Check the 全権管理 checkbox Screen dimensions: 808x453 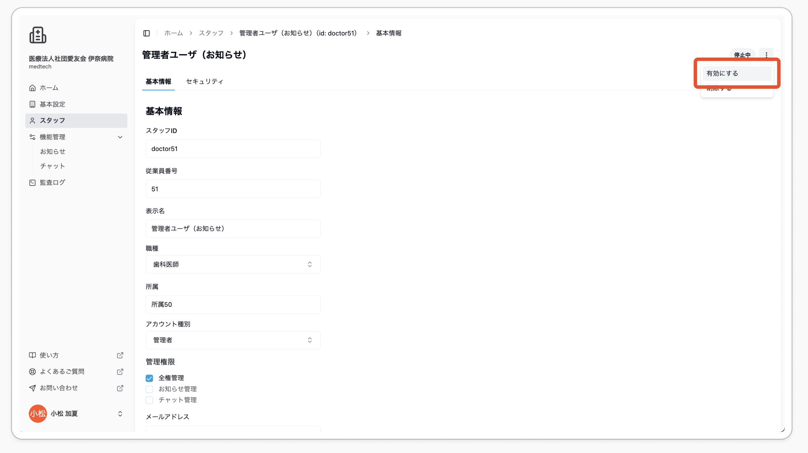pos(149,378)
